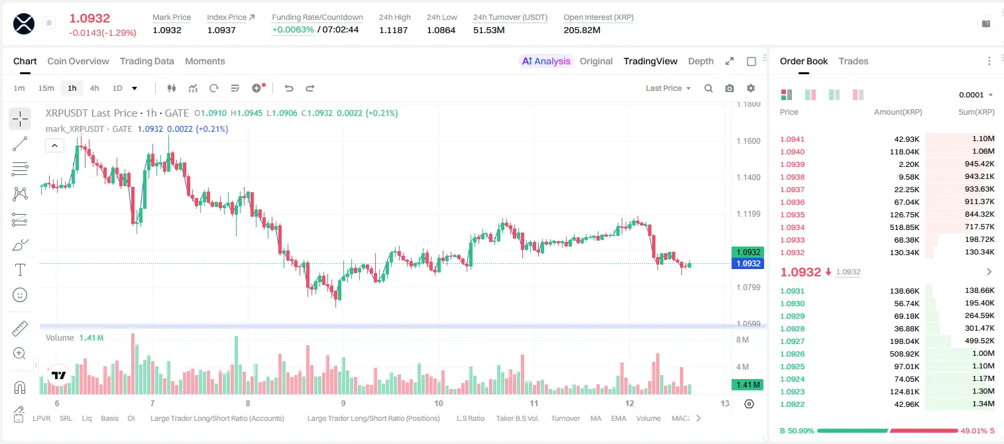
Task: Select the ruler measure tool
Action: point(20,328)
